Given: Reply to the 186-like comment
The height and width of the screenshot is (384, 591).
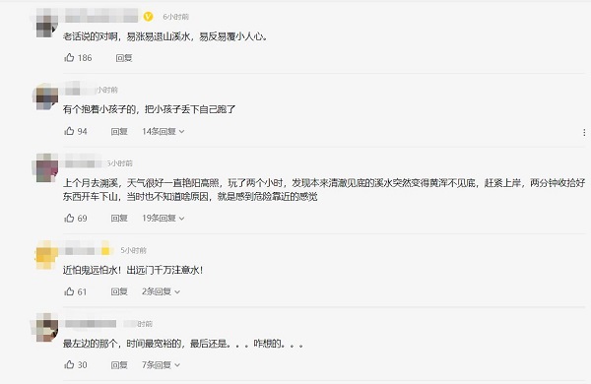Looking at the screenshot, I should click(124, 58).
